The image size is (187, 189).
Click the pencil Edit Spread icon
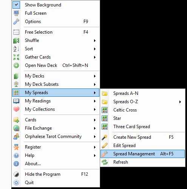105,146
